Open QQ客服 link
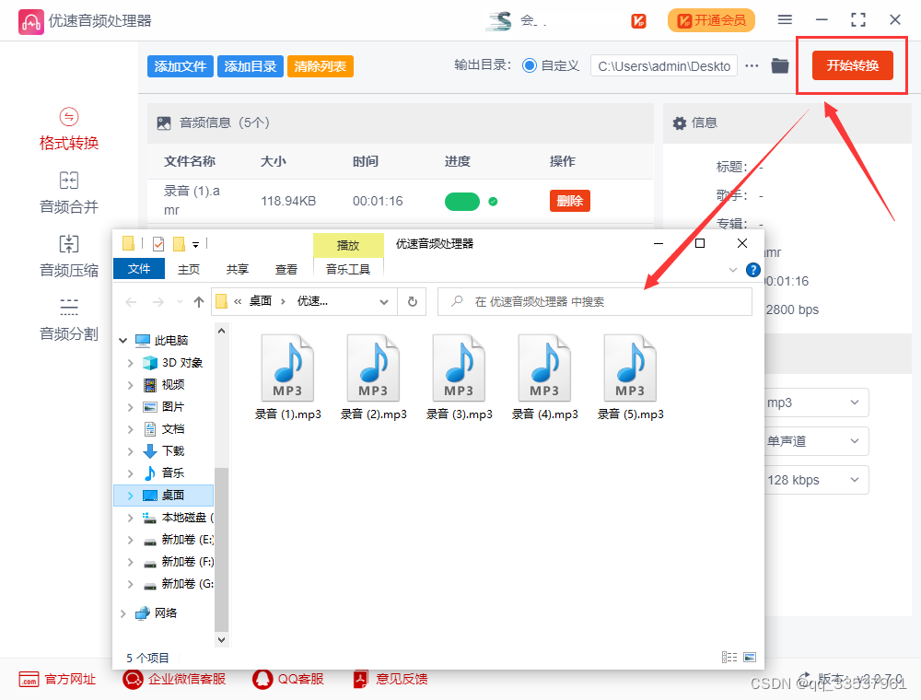This screenshot has height=700, width=921. click(288, 680)
